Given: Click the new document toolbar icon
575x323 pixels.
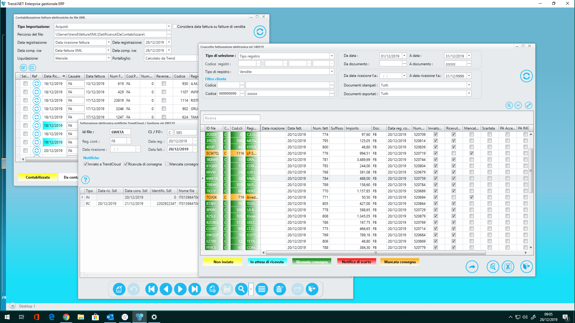Looking at the screenshot, I should 213,289.
